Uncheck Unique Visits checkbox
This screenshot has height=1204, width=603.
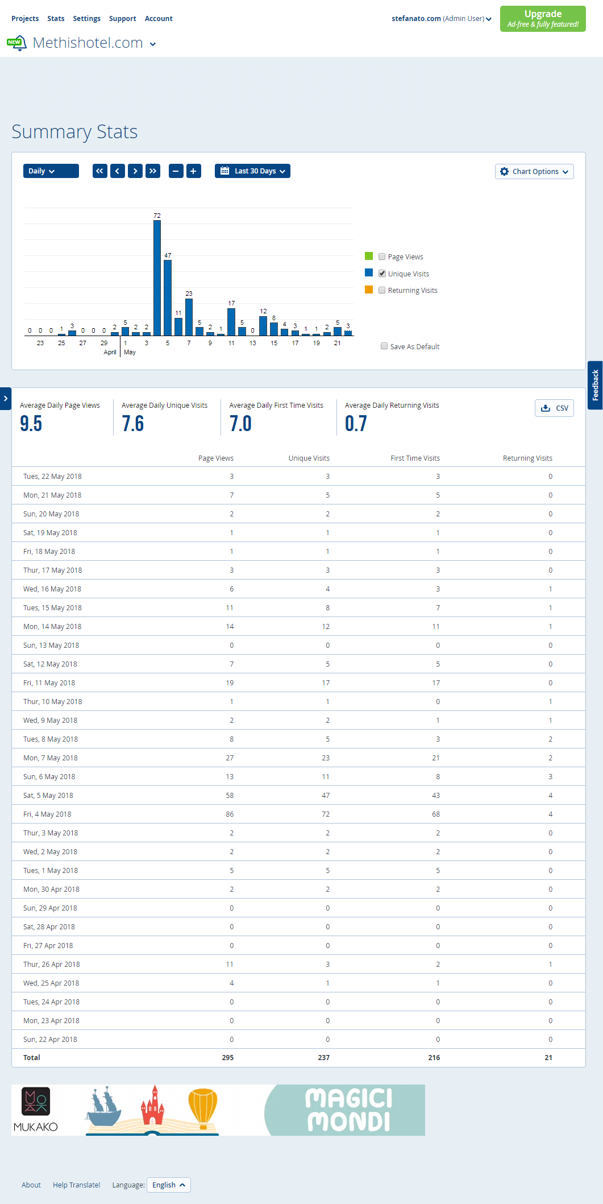tap(382, 274)
